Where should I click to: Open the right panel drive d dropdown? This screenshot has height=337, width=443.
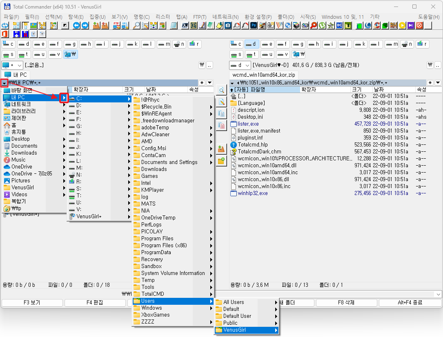[x=240, y=65]
